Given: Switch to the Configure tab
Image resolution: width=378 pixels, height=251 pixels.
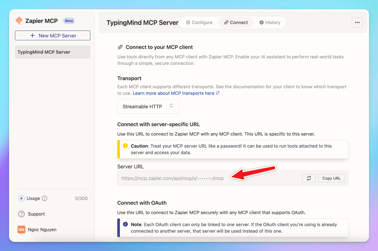Looking at the screenshot, I should click(x=199, y=23).
